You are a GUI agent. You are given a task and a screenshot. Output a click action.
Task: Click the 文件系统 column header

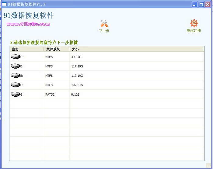(57, 49)
